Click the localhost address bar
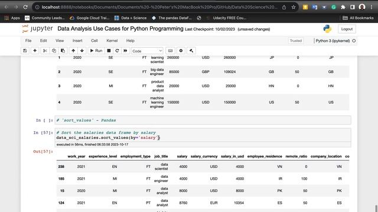This screenshot has width=378, height=212. click(x=159, y=7)
